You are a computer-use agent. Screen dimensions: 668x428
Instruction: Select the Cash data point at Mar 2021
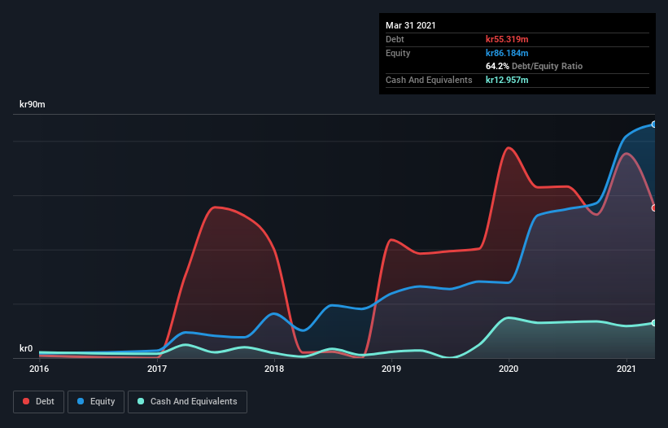(654, 323)
